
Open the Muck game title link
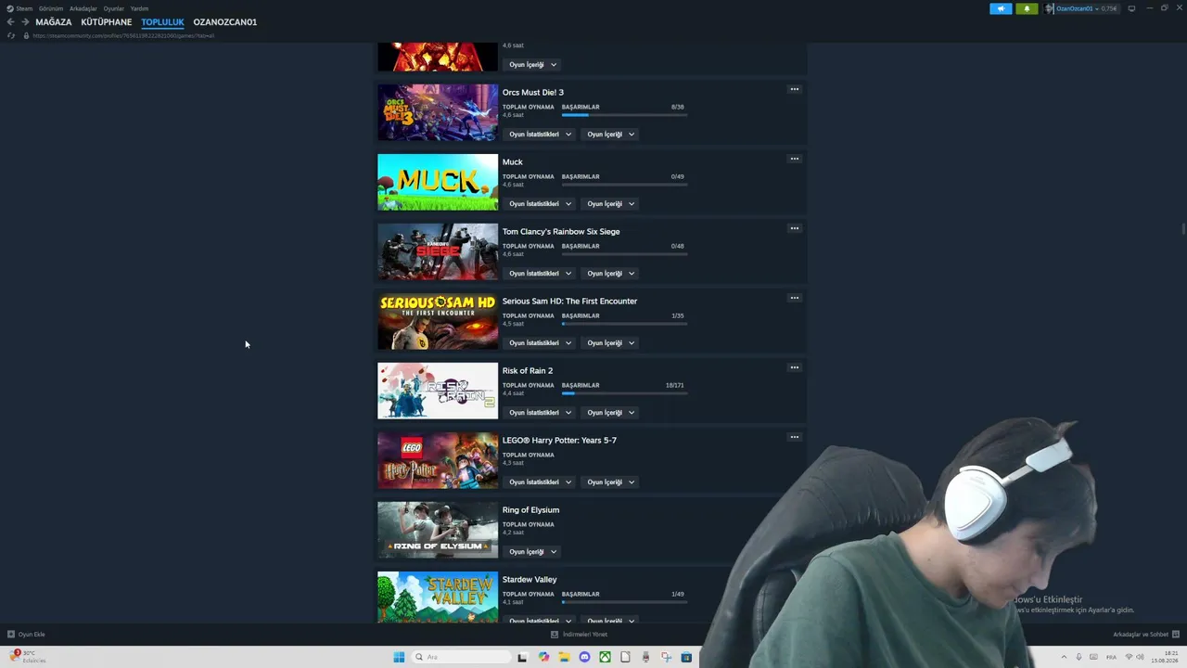tap(513, 162)
